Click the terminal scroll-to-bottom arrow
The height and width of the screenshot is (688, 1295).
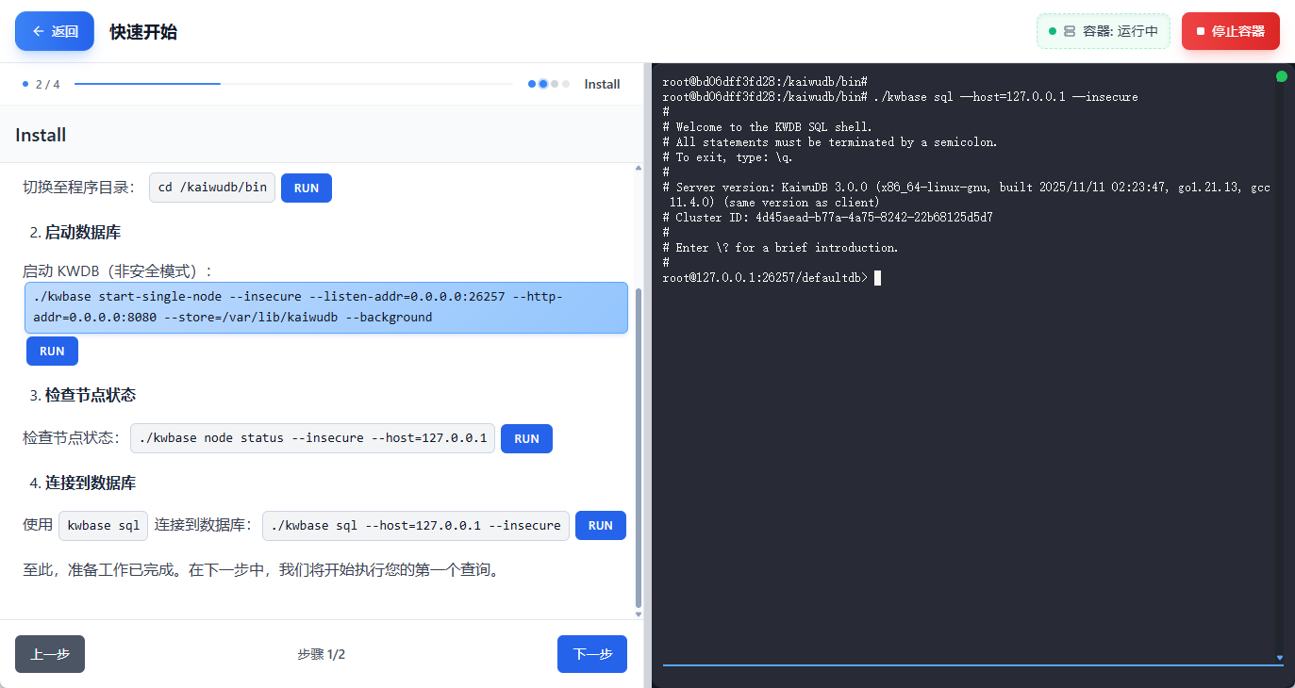tap(1280, 657)
